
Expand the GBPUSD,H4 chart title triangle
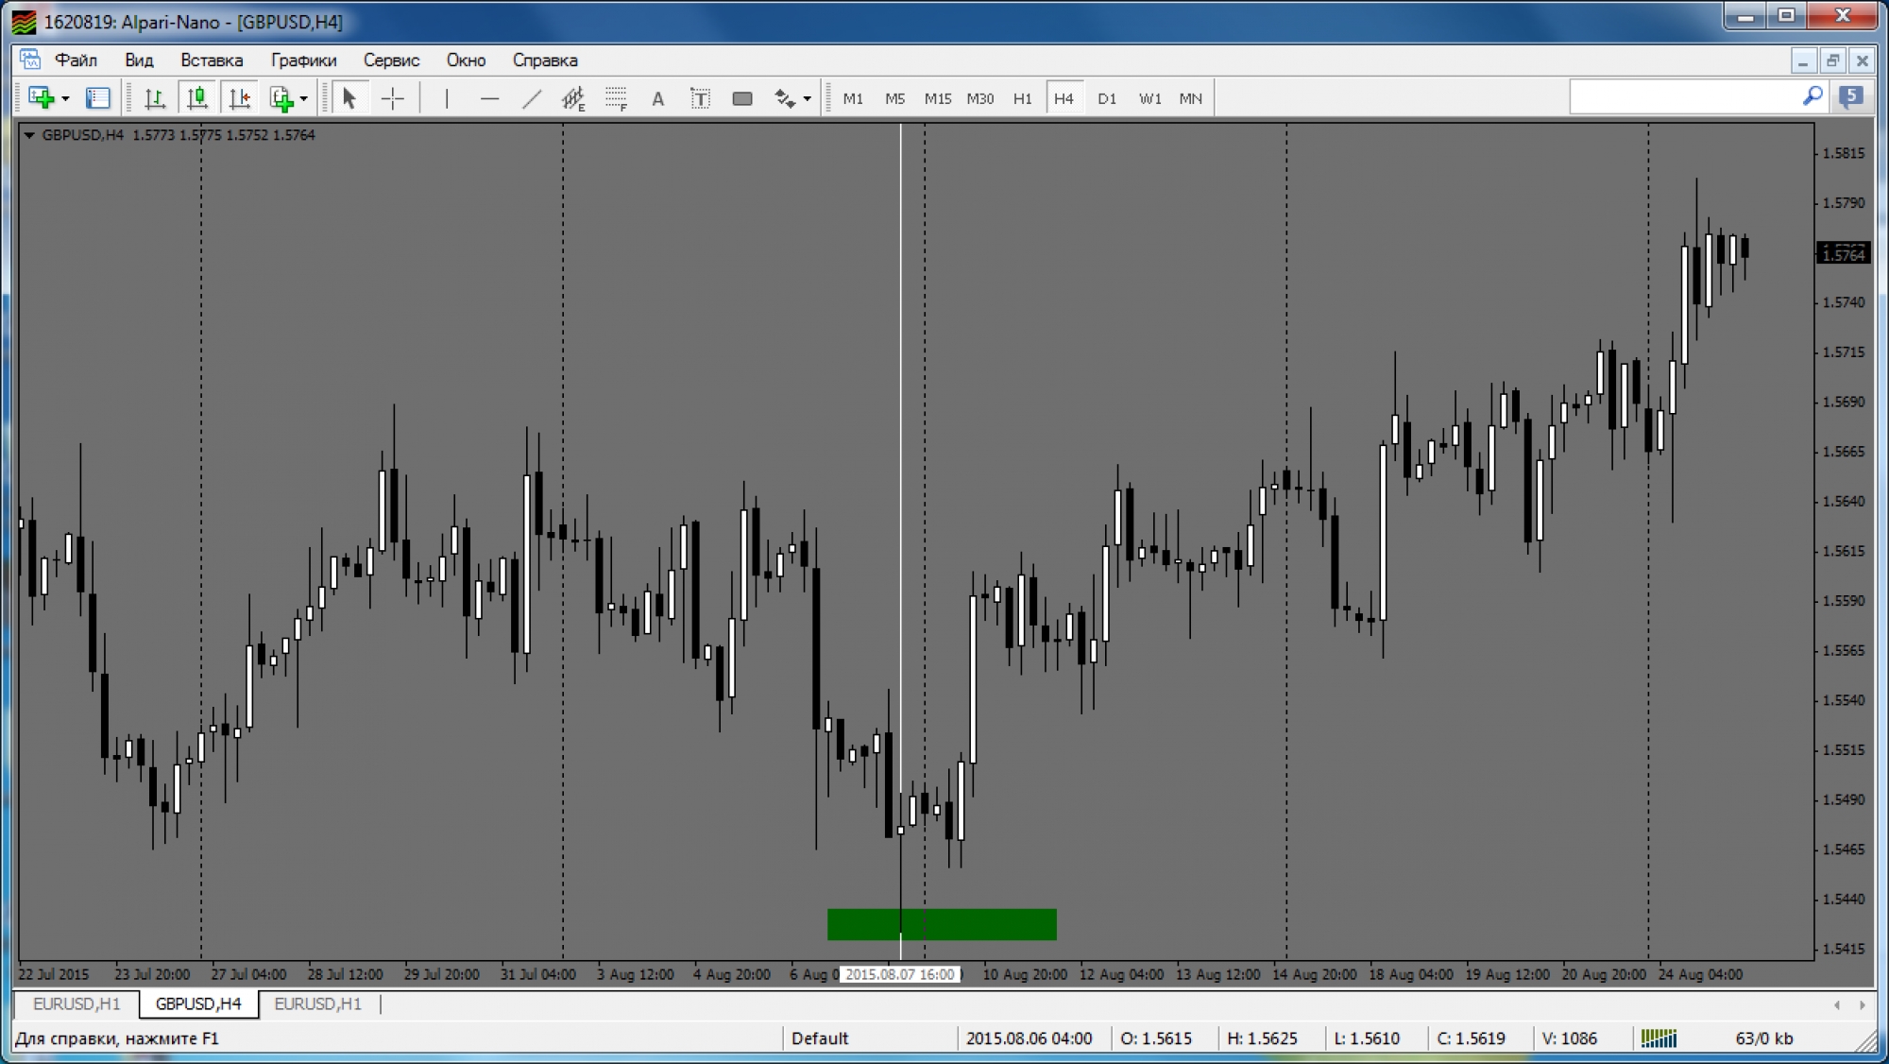pyautogui.click(x=29, y=135)
